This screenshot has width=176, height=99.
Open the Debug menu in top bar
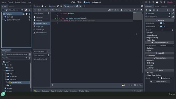coord(17,2)
